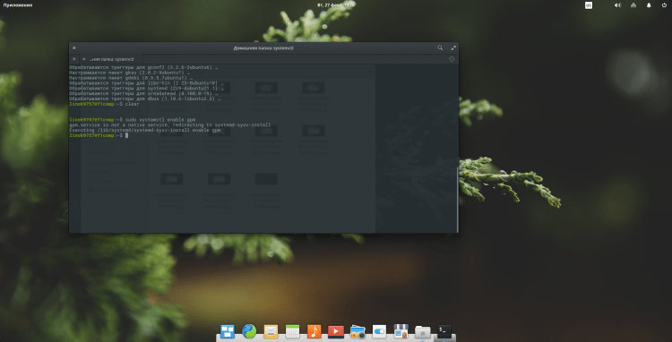The image size is (672, 342).
Task: Open the Files home folder icon in the dock
Action: tap(423, 331)
